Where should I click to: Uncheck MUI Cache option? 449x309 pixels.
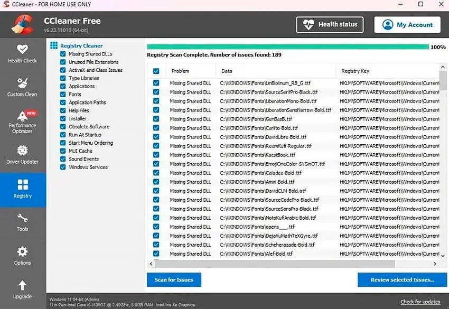pos(63,151)
